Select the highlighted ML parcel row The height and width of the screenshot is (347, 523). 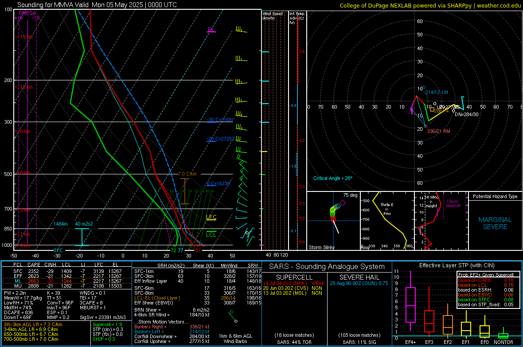67,281
